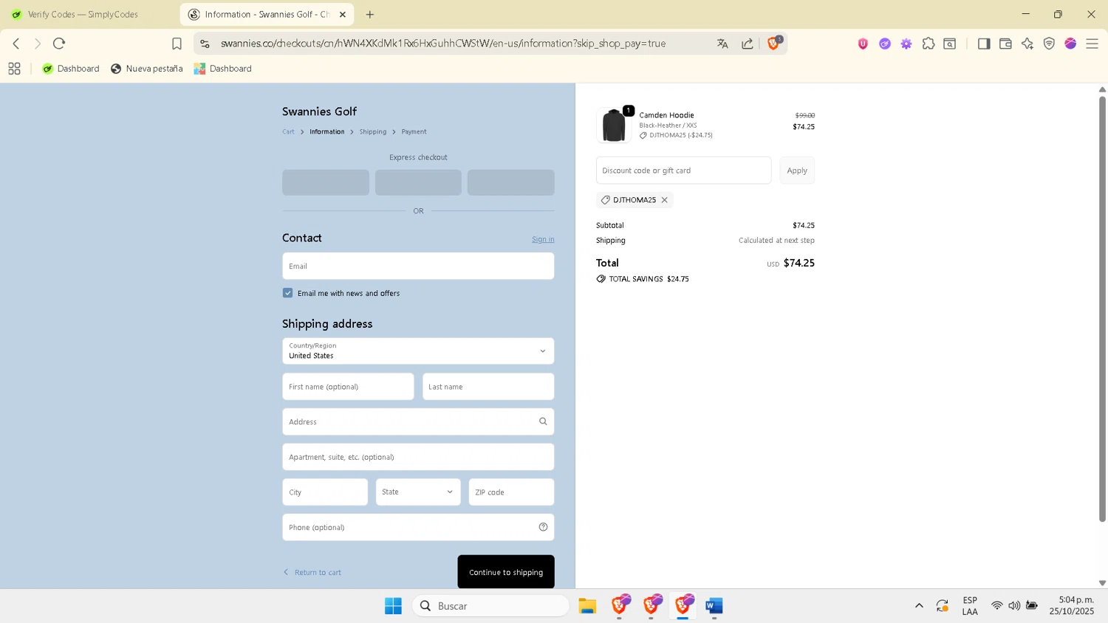Go back to the previous page
Viewport: 1108px width, 623px height.
tap(16, 44)
